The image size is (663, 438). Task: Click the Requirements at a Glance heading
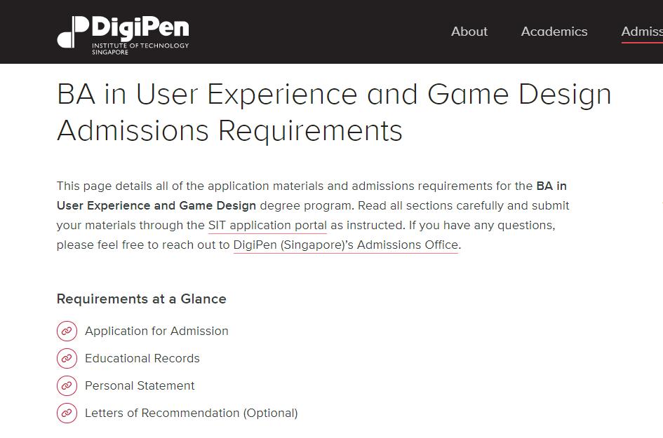point(141,299)
